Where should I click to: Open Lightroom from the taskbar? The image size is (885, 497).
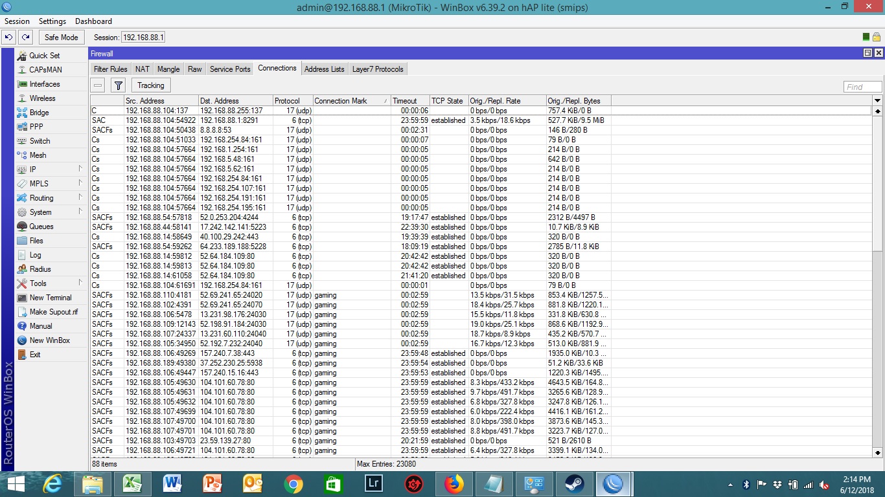(x=373, y=483)
